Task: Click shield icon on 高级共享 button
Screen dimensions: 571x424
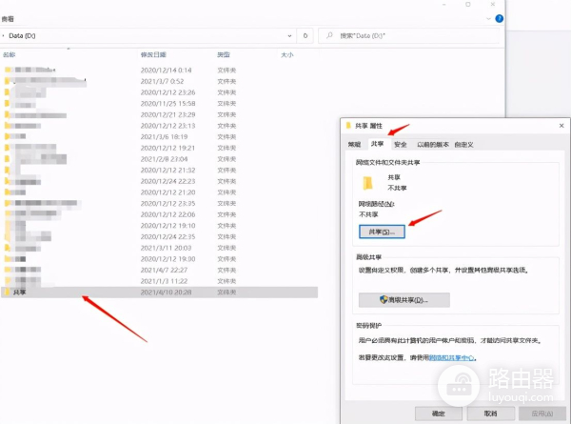Action: tap(384, 300)
